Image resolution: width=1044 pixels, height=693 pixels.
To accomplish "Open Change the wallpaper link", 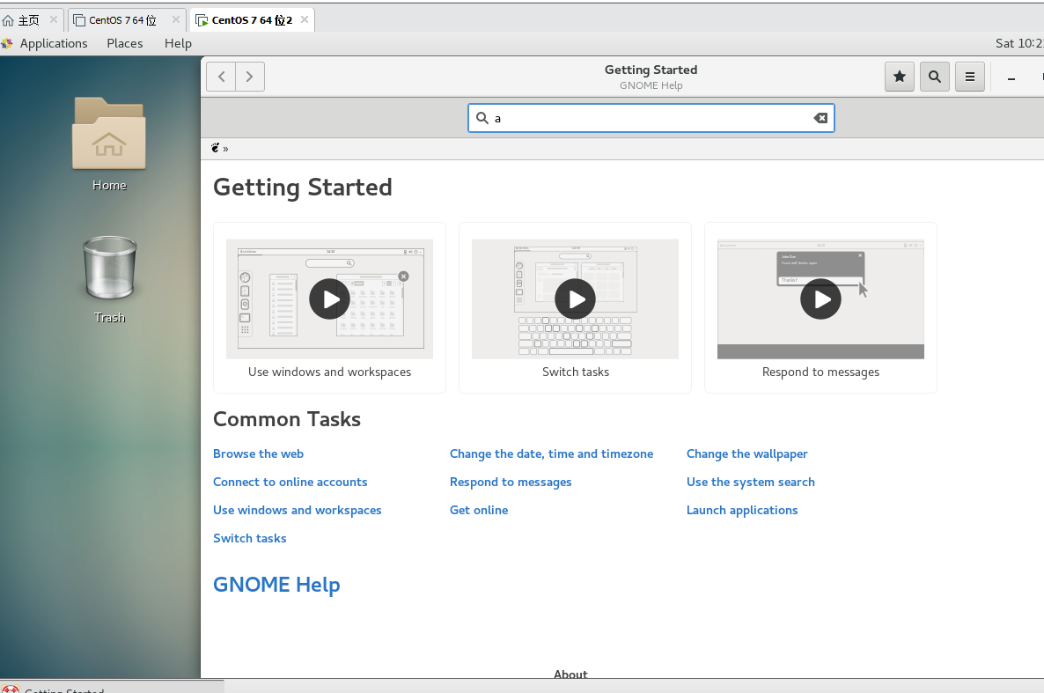I will tap(747, 453).
